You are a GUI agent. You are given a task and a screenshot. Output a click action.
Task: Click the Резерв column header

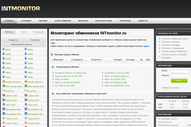click(118, 60)
